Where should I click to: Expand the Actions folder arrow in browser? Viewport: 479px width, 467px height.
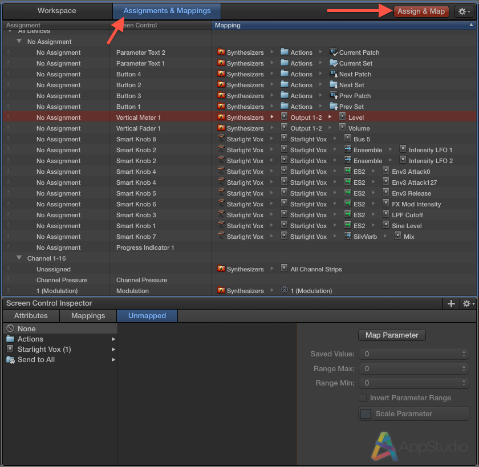tap(113, 339)
